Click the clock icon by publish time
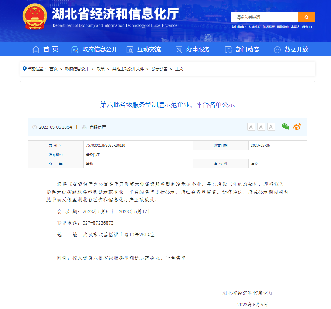Image resolution: width=331 pixels, height=309 pixels. click(35, 127)
